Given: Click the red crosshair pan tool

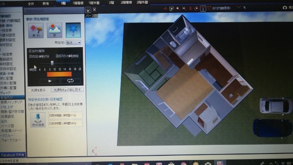Looking at the screenshot, I should (x=165, y=9).
